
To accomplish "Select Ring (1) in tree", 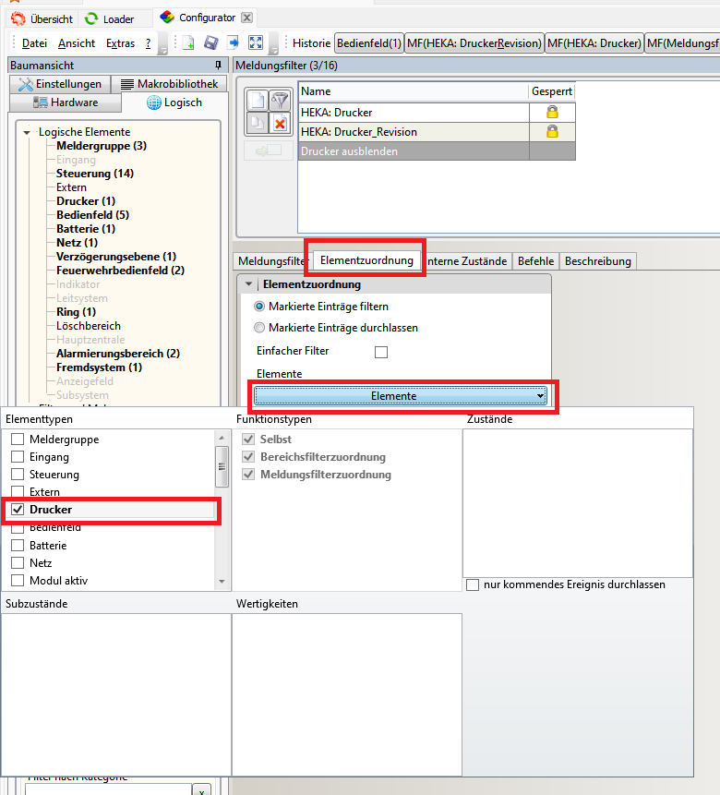I will 76,312.
